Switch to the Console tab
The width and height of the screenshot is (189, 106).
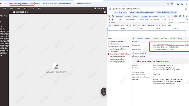[128, 16]
